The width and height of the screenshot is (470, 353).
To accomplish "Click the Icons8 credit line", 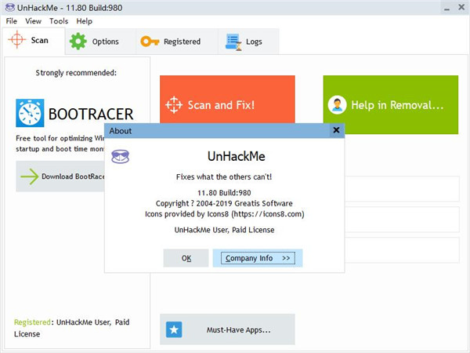I will 225,214.
